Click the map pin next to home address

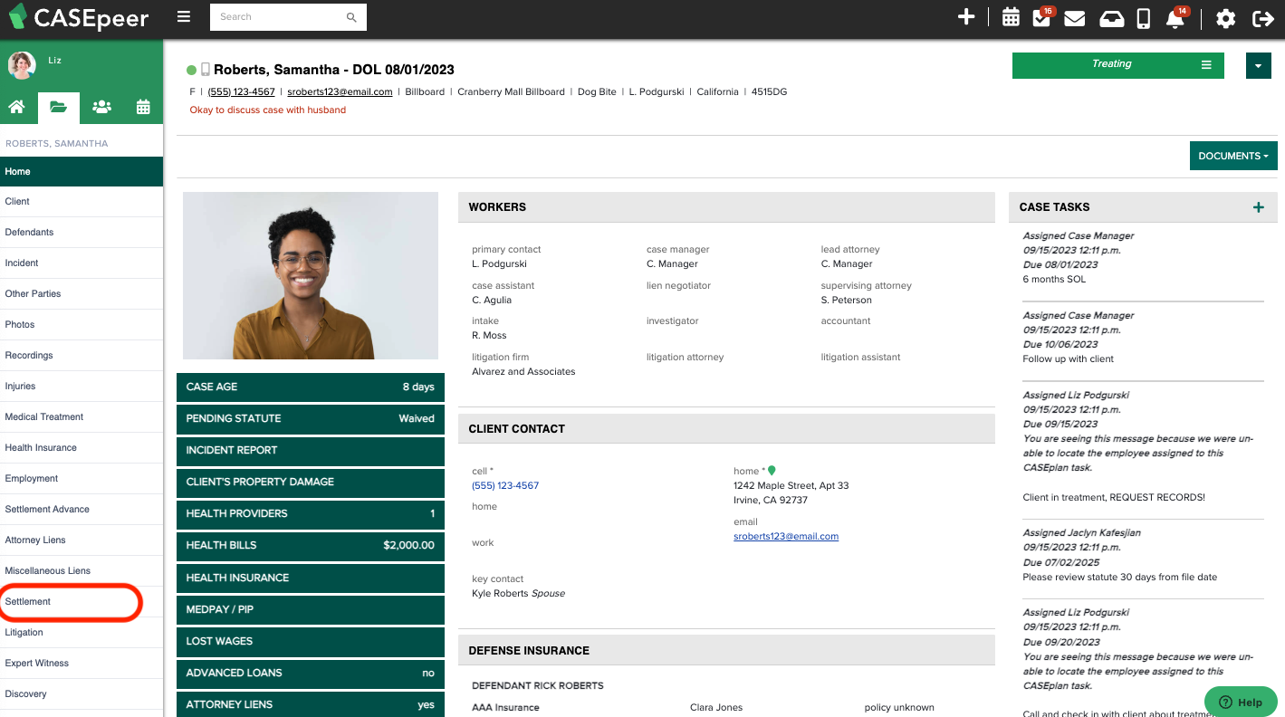pos(772,471)
